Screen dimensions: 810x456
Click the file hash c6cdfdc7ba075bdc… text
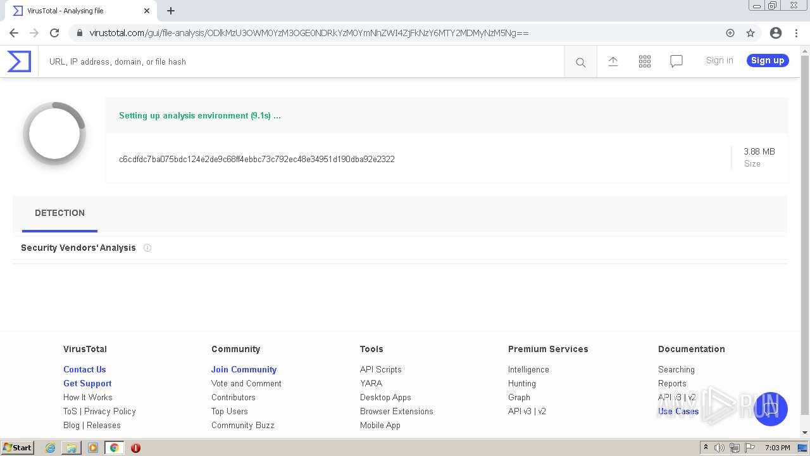(257, 159)
